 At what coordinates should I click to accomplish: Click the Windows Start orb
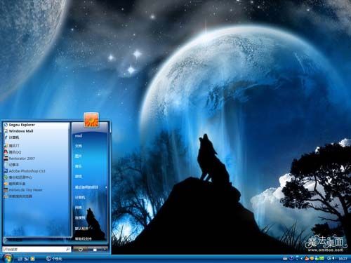pos(8,258)
